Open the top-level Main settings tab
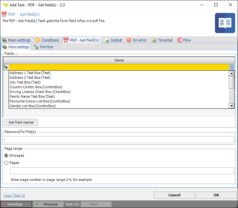This screenshot has height=208, width=238. tap(16, 40)
